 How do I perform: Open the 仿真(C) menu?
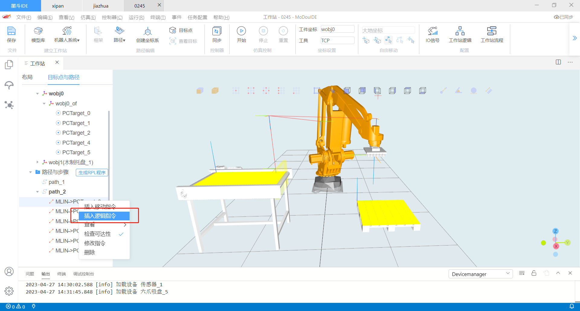(88, 17)
